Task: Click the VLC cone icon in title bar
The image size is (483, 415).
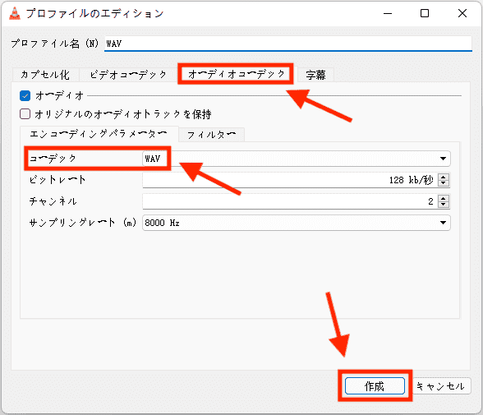Action: (15, 13)
